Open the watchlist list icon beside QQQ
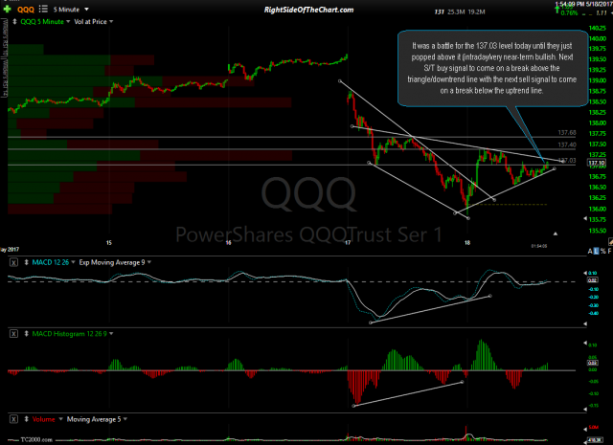This screenshot has height=445, width=613. (43, 9)
